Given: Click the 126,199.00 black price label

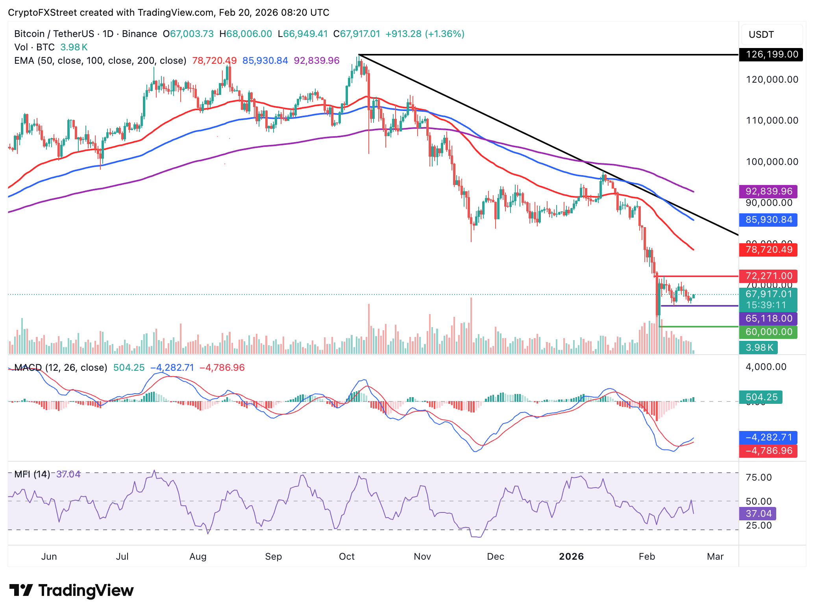Looking at the screenshot, I should click(771, 54).
